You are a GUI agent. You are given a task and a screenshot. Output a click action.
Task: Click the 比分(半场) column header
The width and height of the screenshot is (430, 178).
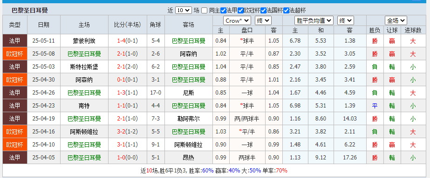point(128,25)
